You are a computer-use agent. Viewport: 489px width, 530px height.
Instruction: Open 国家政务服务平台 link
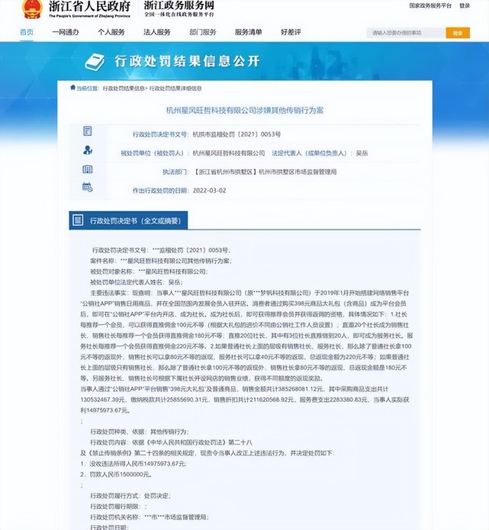pos(430,6)
